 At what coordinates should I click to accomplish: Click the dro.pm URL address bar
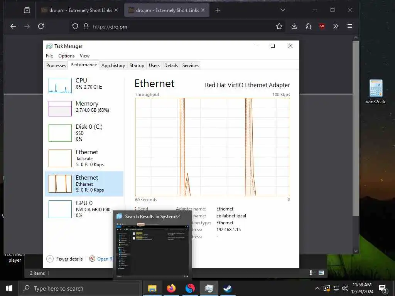(x=176, y=27)
